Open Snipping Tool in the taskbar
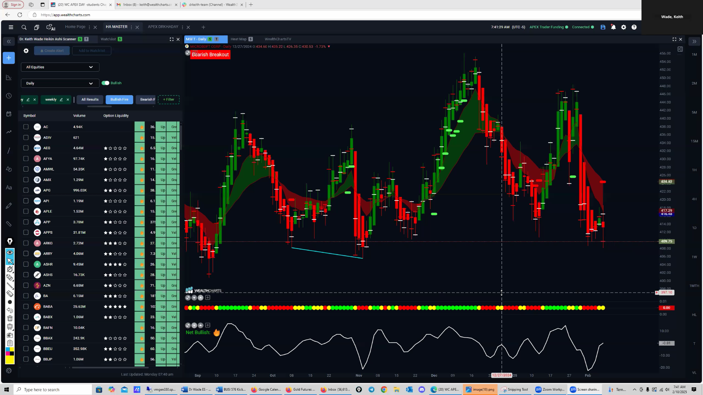The height and width of the screenshot is (395, 703). [515, 390]
